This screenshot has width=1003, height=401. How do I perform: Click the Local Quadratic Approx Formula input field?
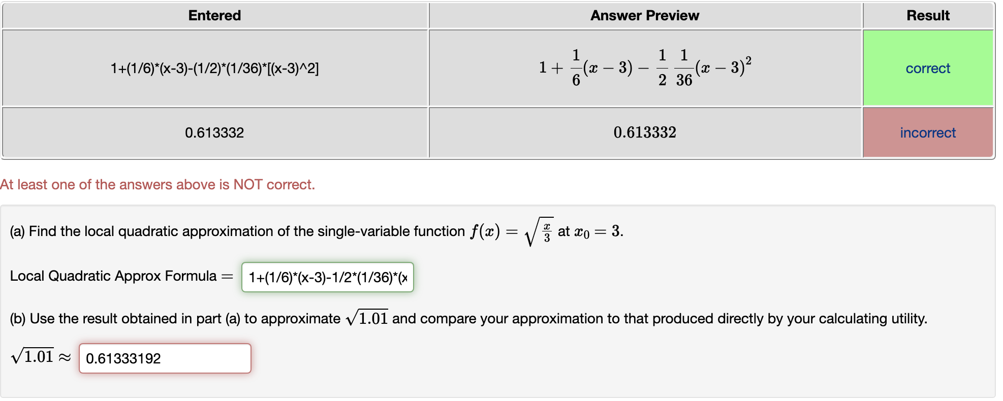[x=327, y=277]
